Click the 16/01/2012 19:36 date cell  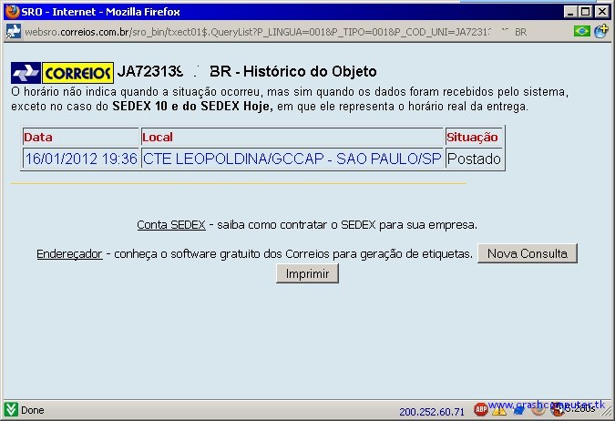(81, 159)
